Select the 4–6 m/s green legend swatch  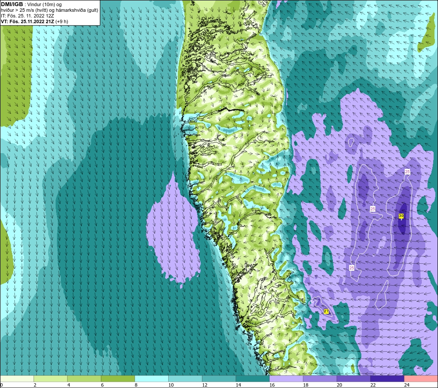click(84, 378)
